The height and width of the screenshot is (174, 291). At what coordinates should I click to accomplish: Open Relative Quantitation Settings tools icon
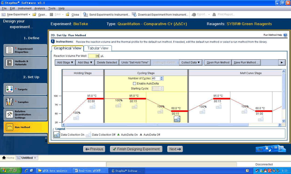coord(10,115)
